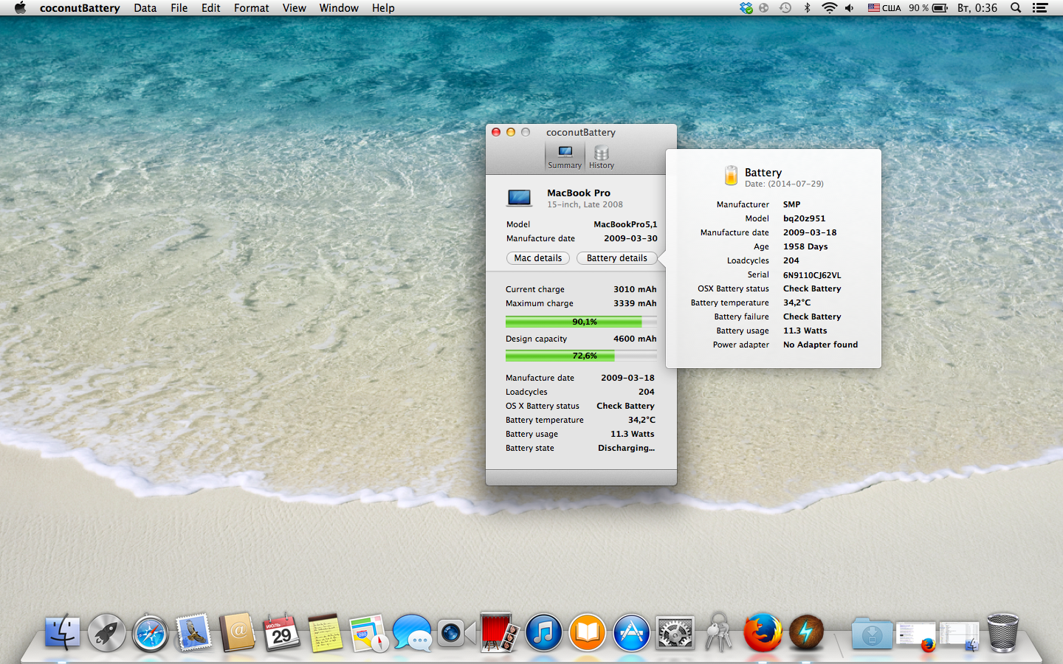Open Notes yellow pad in Dock
The width and height of the screenshot is (1063, 664).
tap(325, 632)
